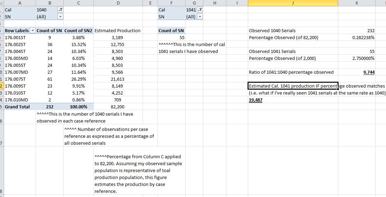Select the column K header
This screenshot has height=197, width=386.
[357, 3]
